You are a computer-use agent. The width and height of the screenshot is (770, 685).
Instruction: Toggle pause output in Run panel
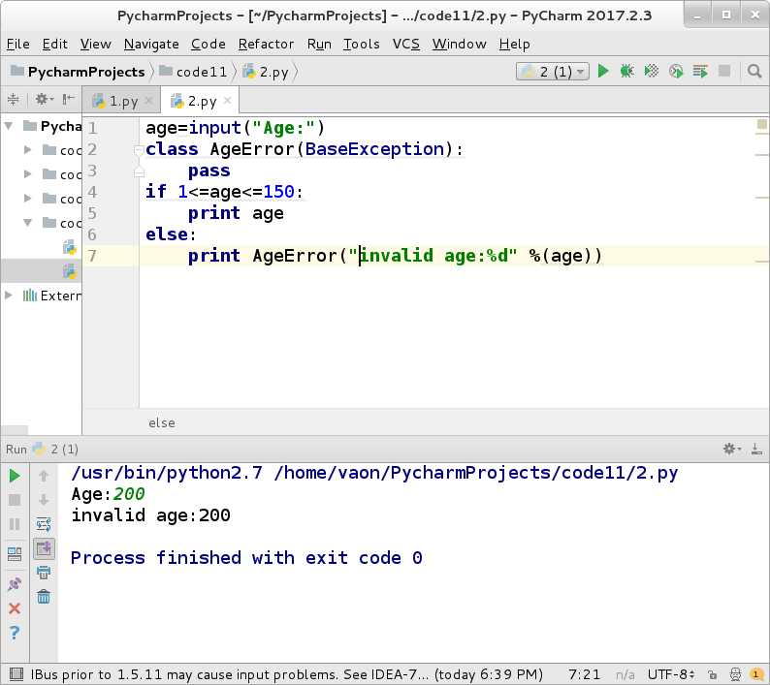(x=15, y=524)
